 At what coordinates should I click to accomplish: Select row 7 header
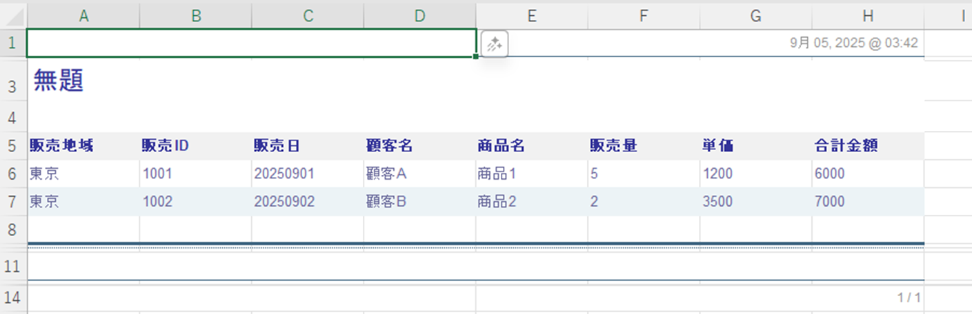pos(13,202)
